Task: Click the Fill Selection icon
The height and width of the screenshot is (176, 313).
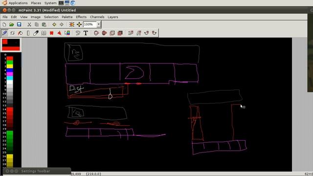Action: (x=120, y=33)
